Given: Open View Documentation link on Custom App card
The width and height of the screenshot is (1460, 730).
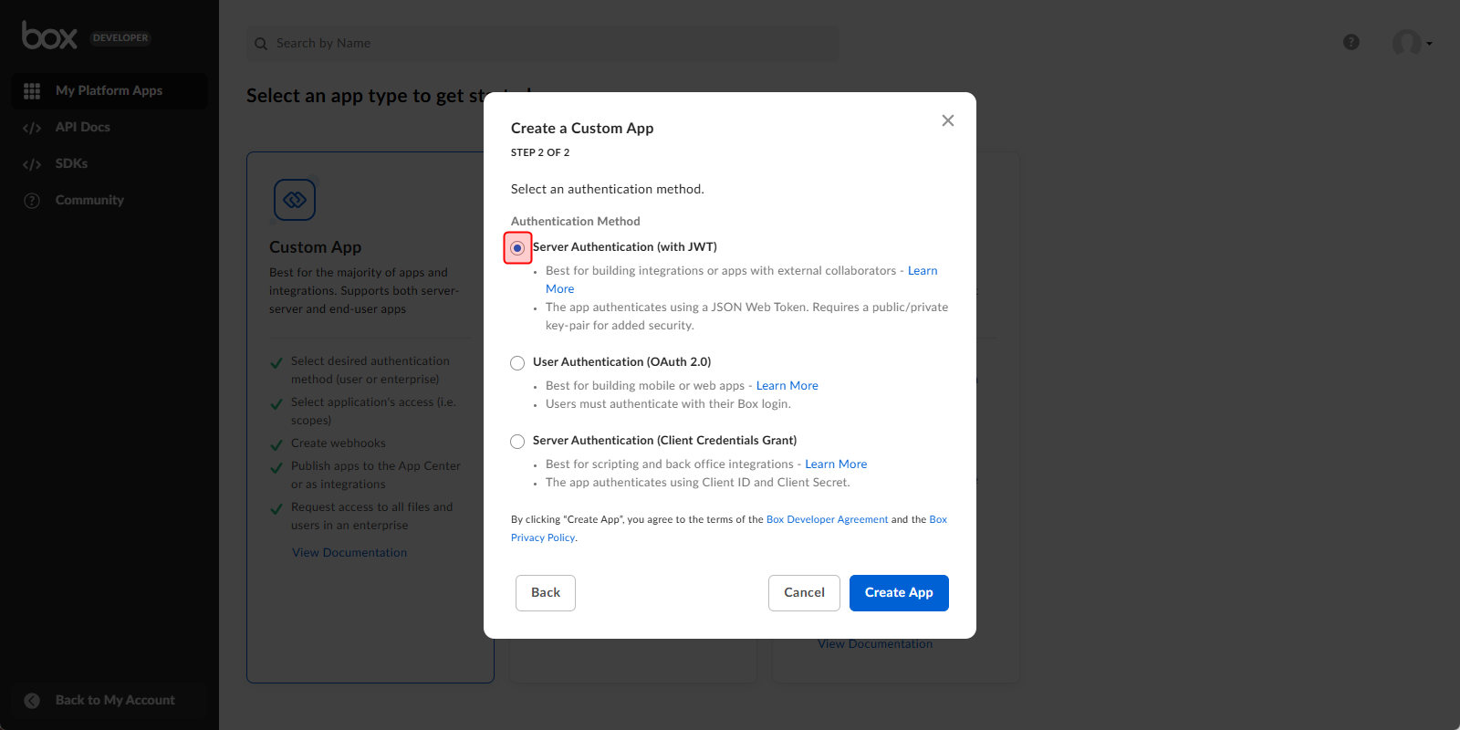Looking at the screenshot, I should tap(349, 553).
